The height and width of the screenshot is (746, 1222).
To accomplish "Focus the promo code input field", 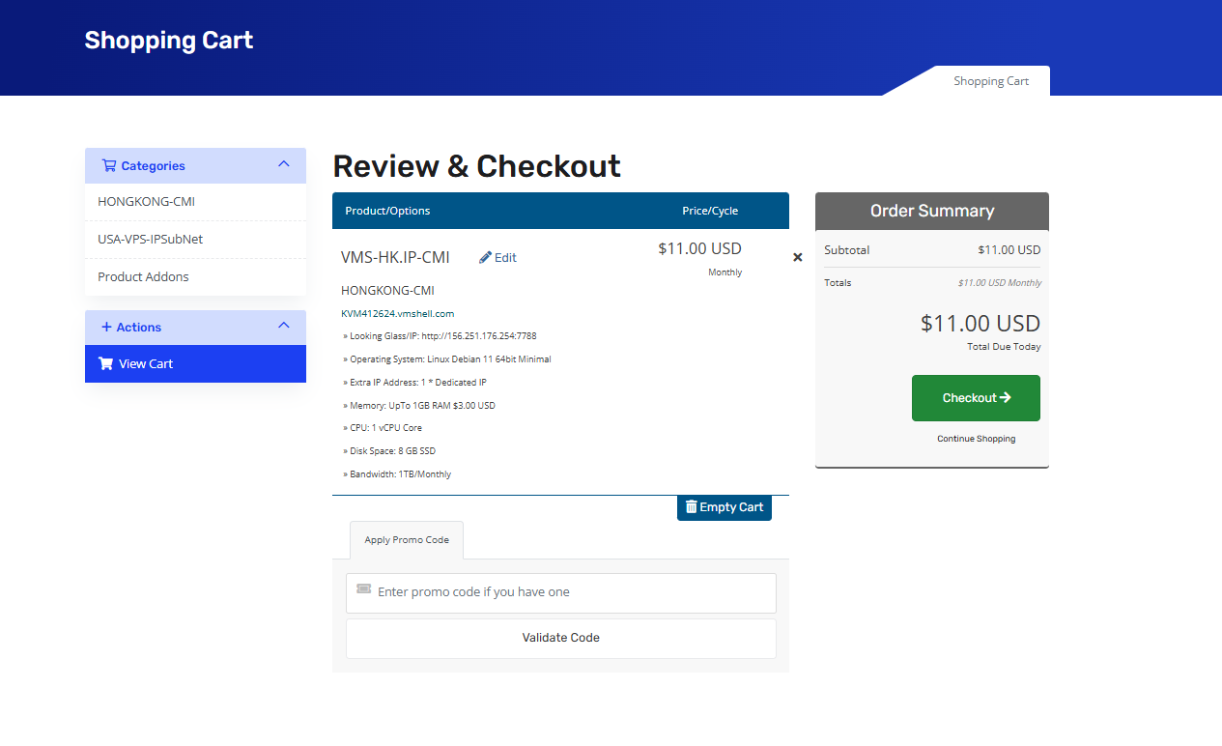I will click(x=570, y=592).
